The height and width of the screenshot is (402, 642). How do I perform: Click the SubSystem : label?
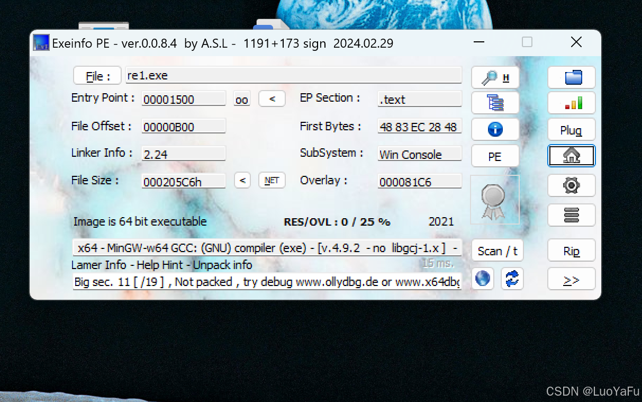coord(331,153)
